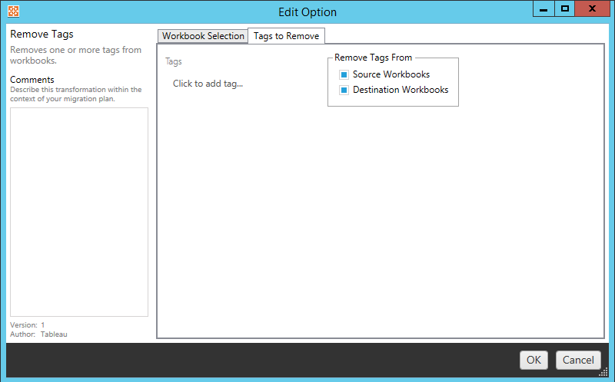Viewport: 615px width, 382px height.
Task: Click the Source Workbooks label text
Action: [x=391, y=75]
